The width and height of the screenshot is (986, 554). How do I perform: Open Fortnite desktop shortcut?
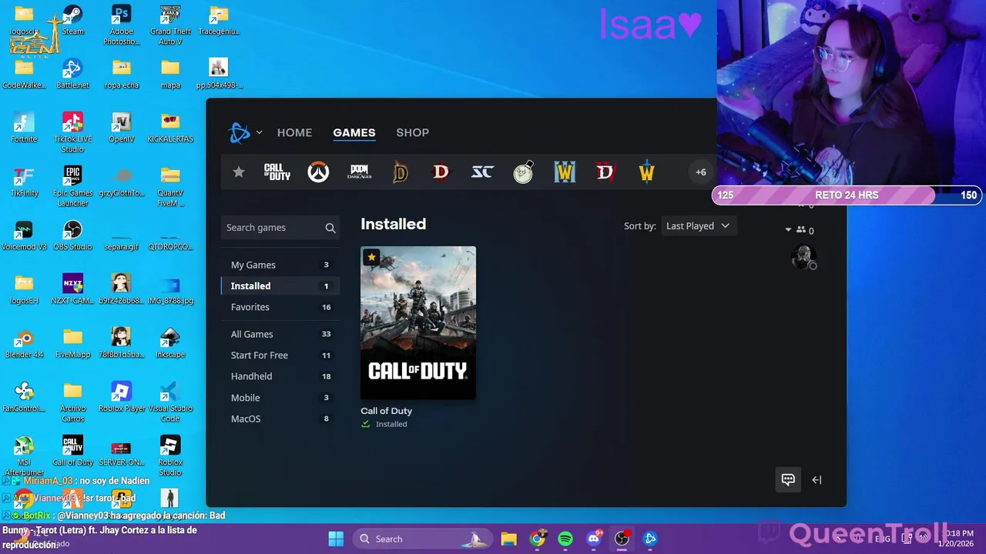click(x=24, y=128)
